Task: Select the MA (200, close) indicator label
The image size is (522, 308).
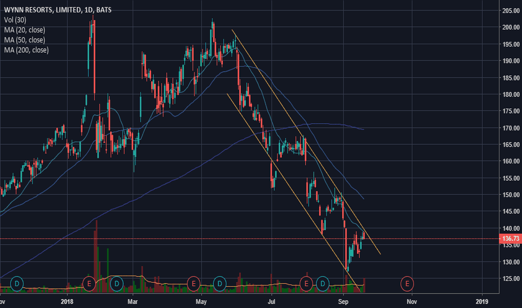Action: pyautogui.click(x=26, y=50)
